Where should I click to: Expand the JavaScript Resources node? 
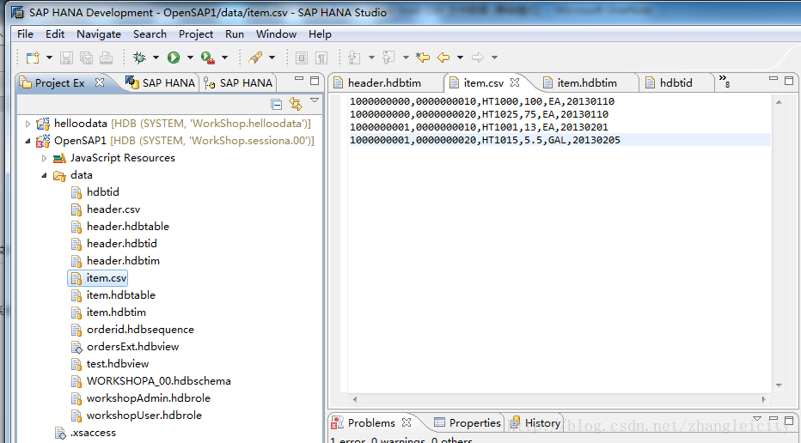click(44, 158)
